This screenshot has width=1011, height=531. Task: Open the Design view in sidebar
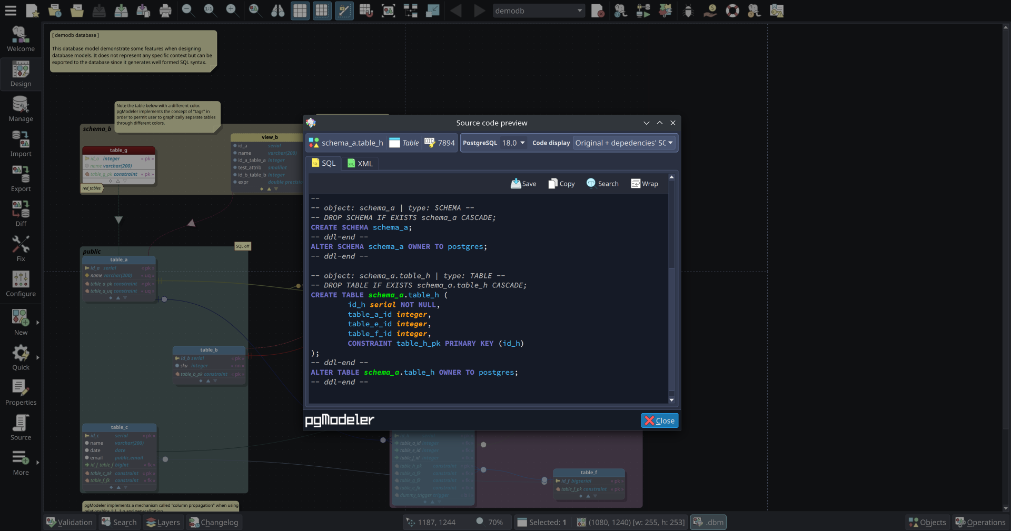[x=21, y=74]
